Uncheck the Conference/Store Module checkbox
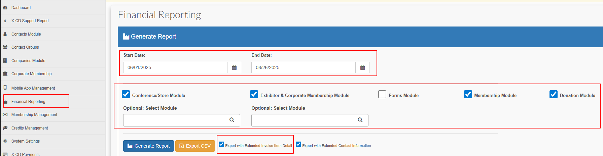 coord(126,94)
